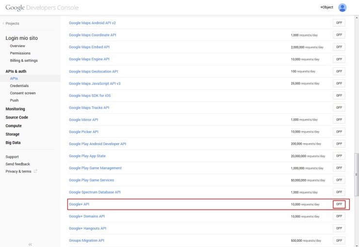The image size is (359, 247).
Task: Open Credentials in the sidebar
Action: coord(19,85)
